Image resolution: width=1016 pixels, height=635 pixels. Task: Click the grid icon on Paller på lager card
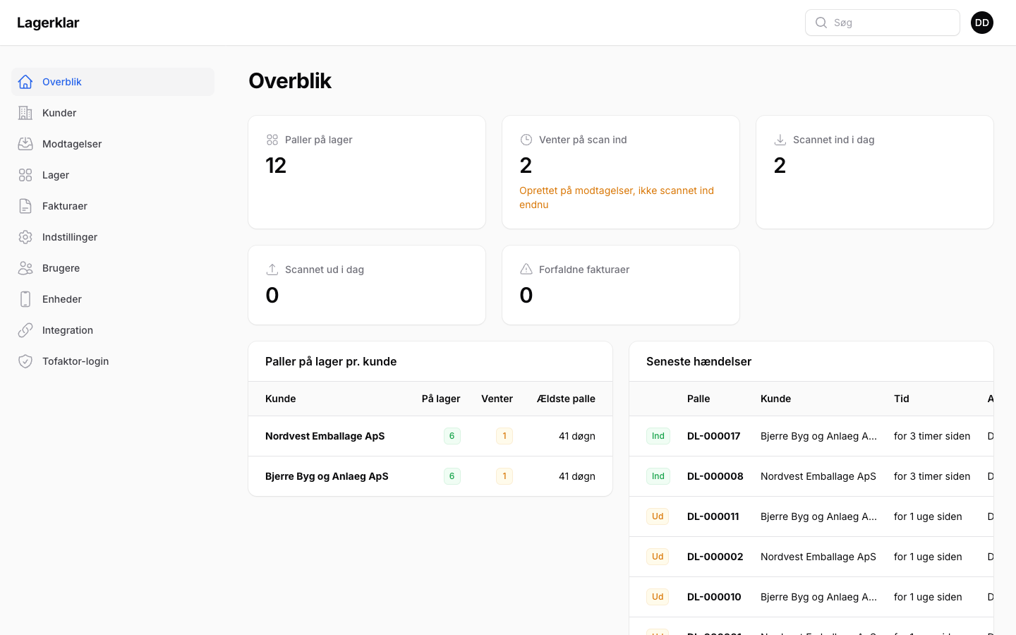click(x=272, y=140)
